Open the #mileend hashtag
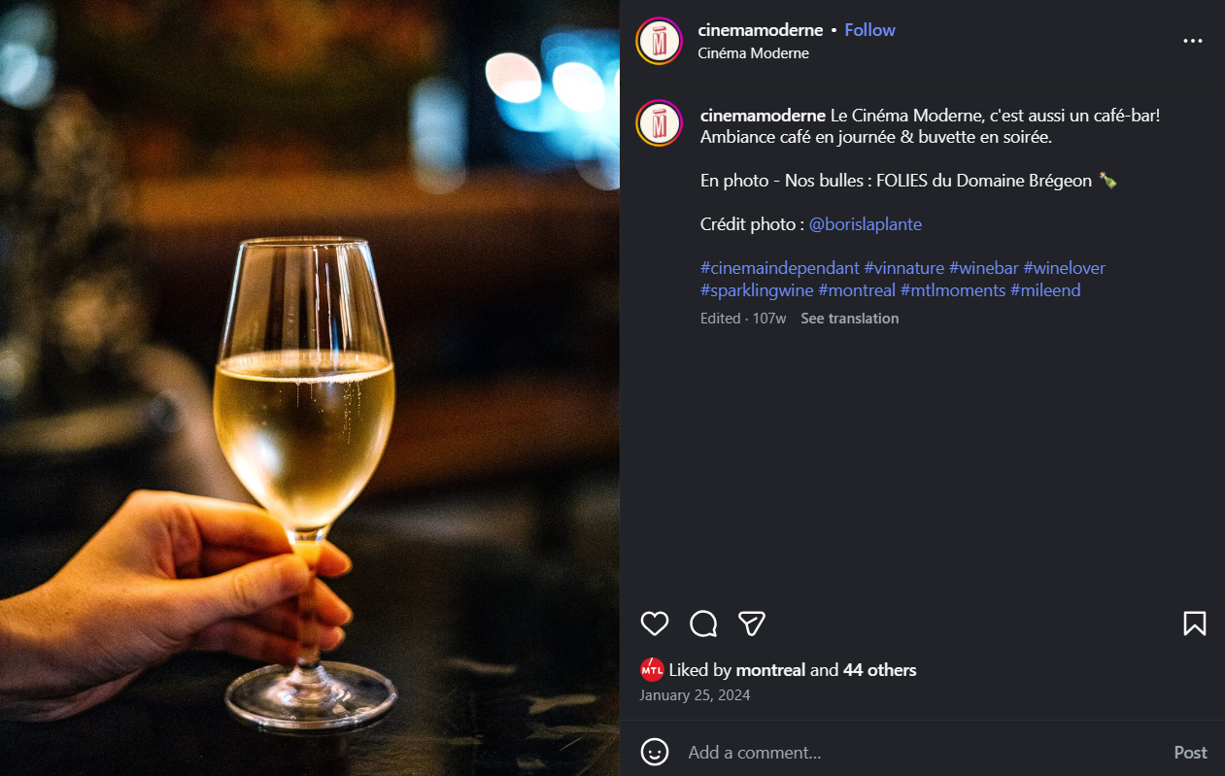The height and width of the screenshot is (776, 1225). (1045, 290)
